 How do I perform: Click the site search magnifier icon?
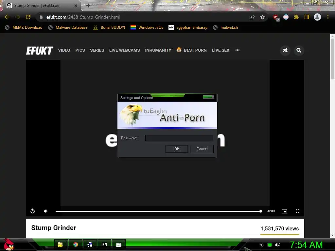pos(299,50)
